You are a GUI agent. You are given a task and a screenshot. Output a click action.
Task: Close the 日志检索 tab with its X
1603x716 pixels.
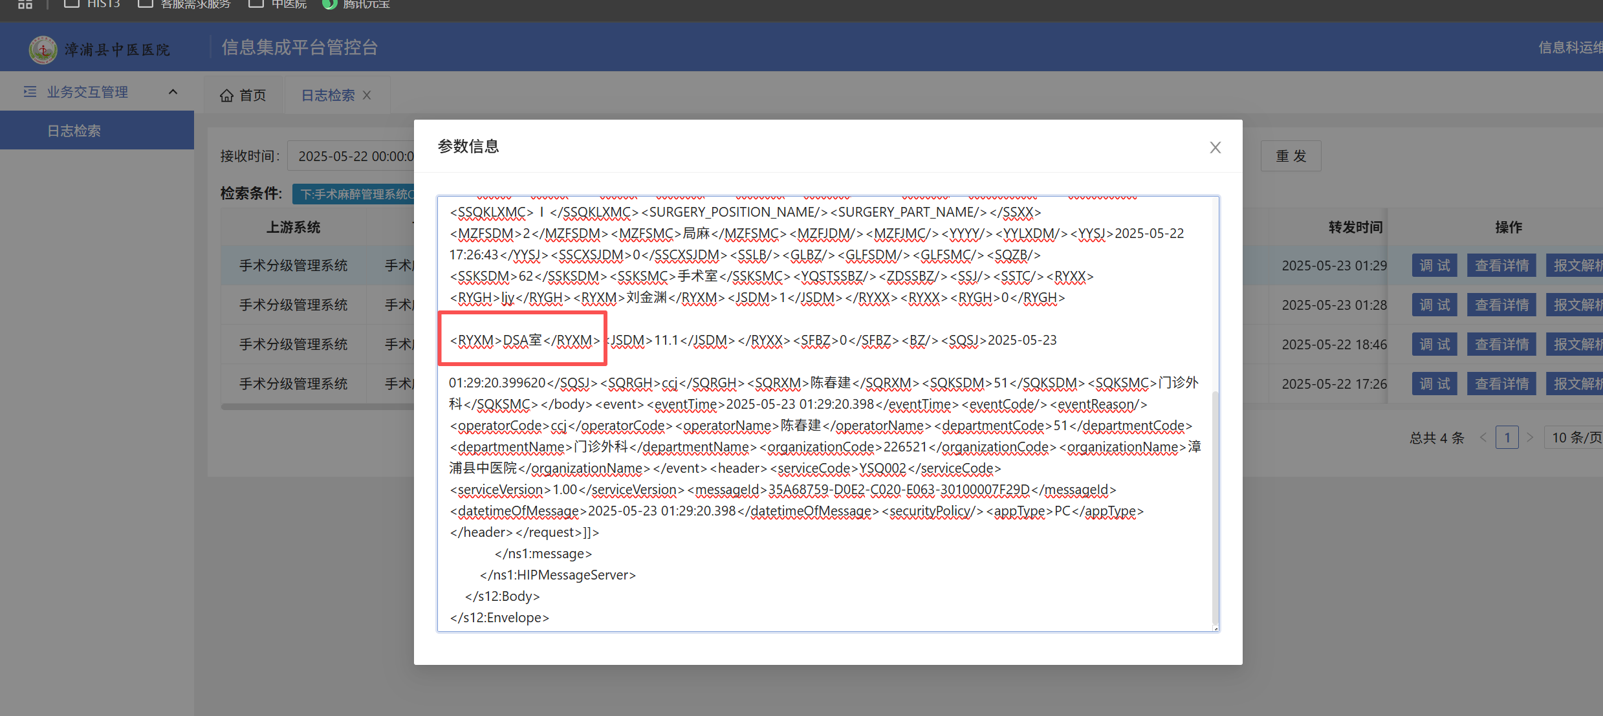pyautogui.click(x=367, y=95)
